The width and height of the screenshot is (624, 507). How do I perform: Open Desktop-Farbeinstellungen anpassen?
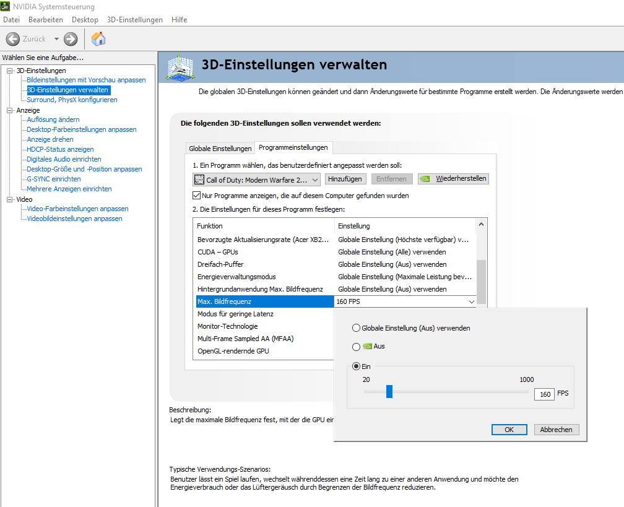(x=82, y=130)
